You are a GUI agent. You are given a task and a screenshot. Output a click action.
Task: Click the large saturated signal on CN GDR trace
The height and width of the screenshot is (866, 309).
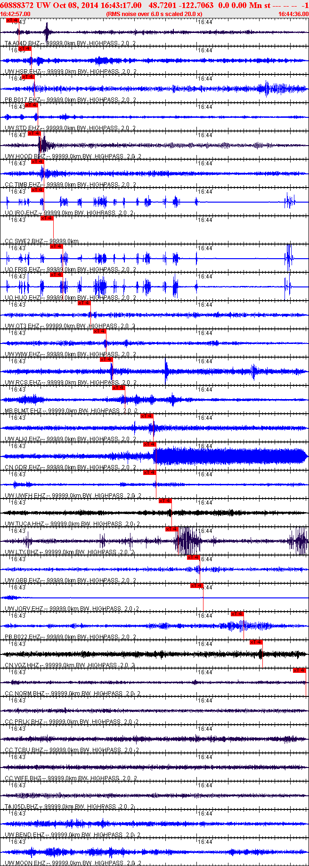pyautogui.click(x=230, y=456)
